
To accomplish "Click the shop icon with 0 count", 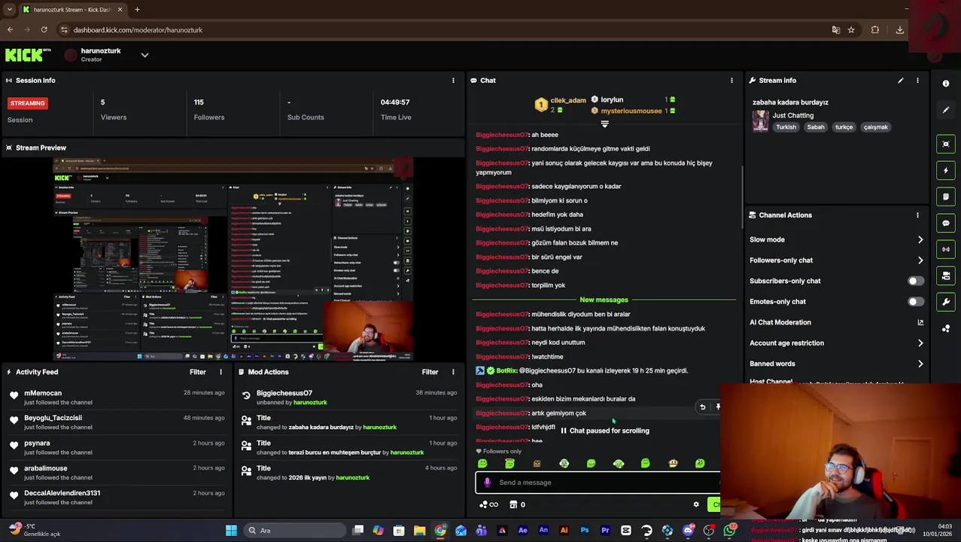I will click(x=517, y=504).
